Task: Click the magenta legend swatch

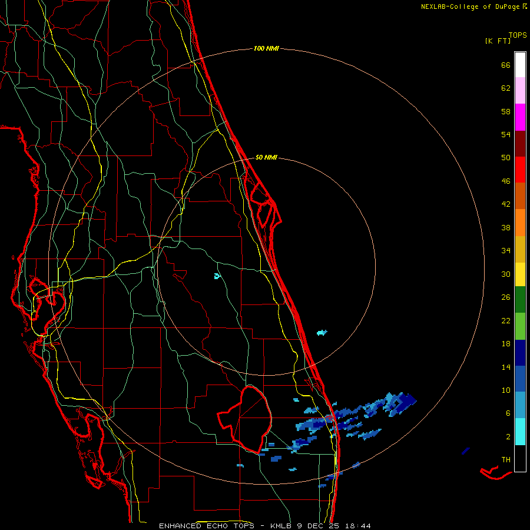Action: point(520,117)
